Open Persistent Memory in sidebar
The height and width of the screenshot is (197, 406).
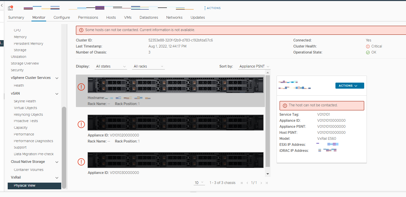(28, 43)
